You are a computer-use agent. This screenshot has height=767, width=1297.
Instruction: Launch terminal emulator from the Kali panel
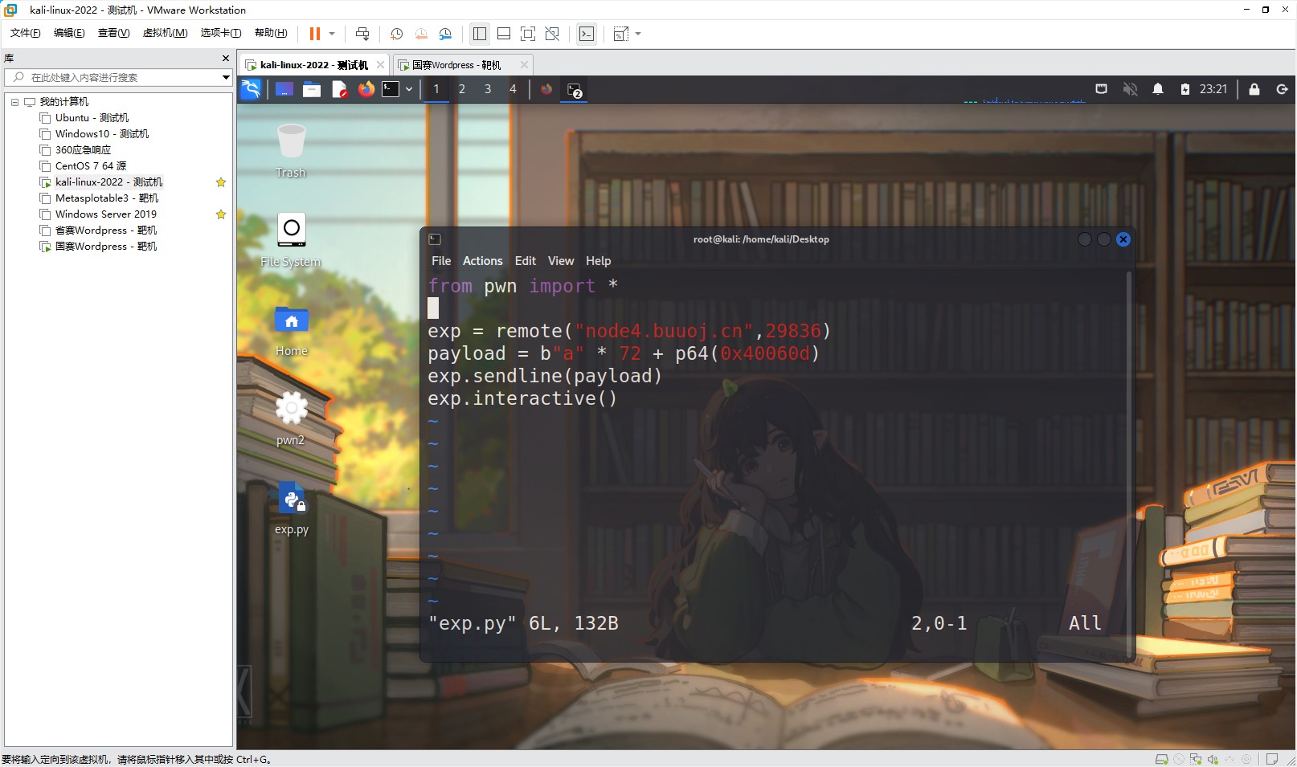[391, 89]
